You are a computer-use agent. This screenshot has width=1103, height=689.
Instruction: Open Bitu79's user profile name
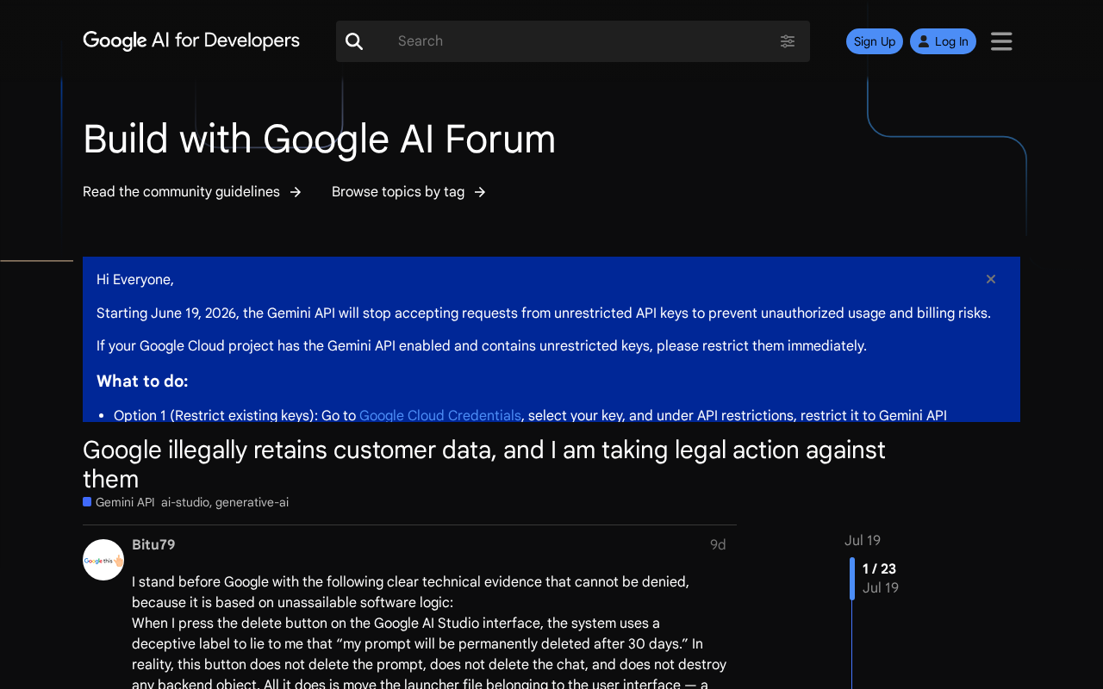[153, 544]
